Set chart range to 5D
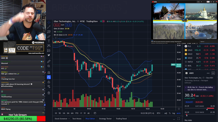 [60, 113]
